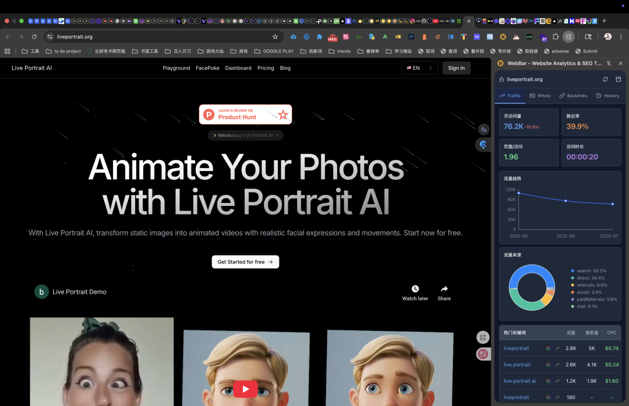Open the 学习做站 bookmarks folder
Screen dimensions: 629x406
[399, 51]
